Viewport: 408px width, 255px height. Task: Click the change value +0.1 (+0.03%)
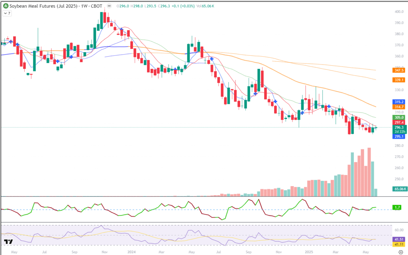tap(183, 6)
